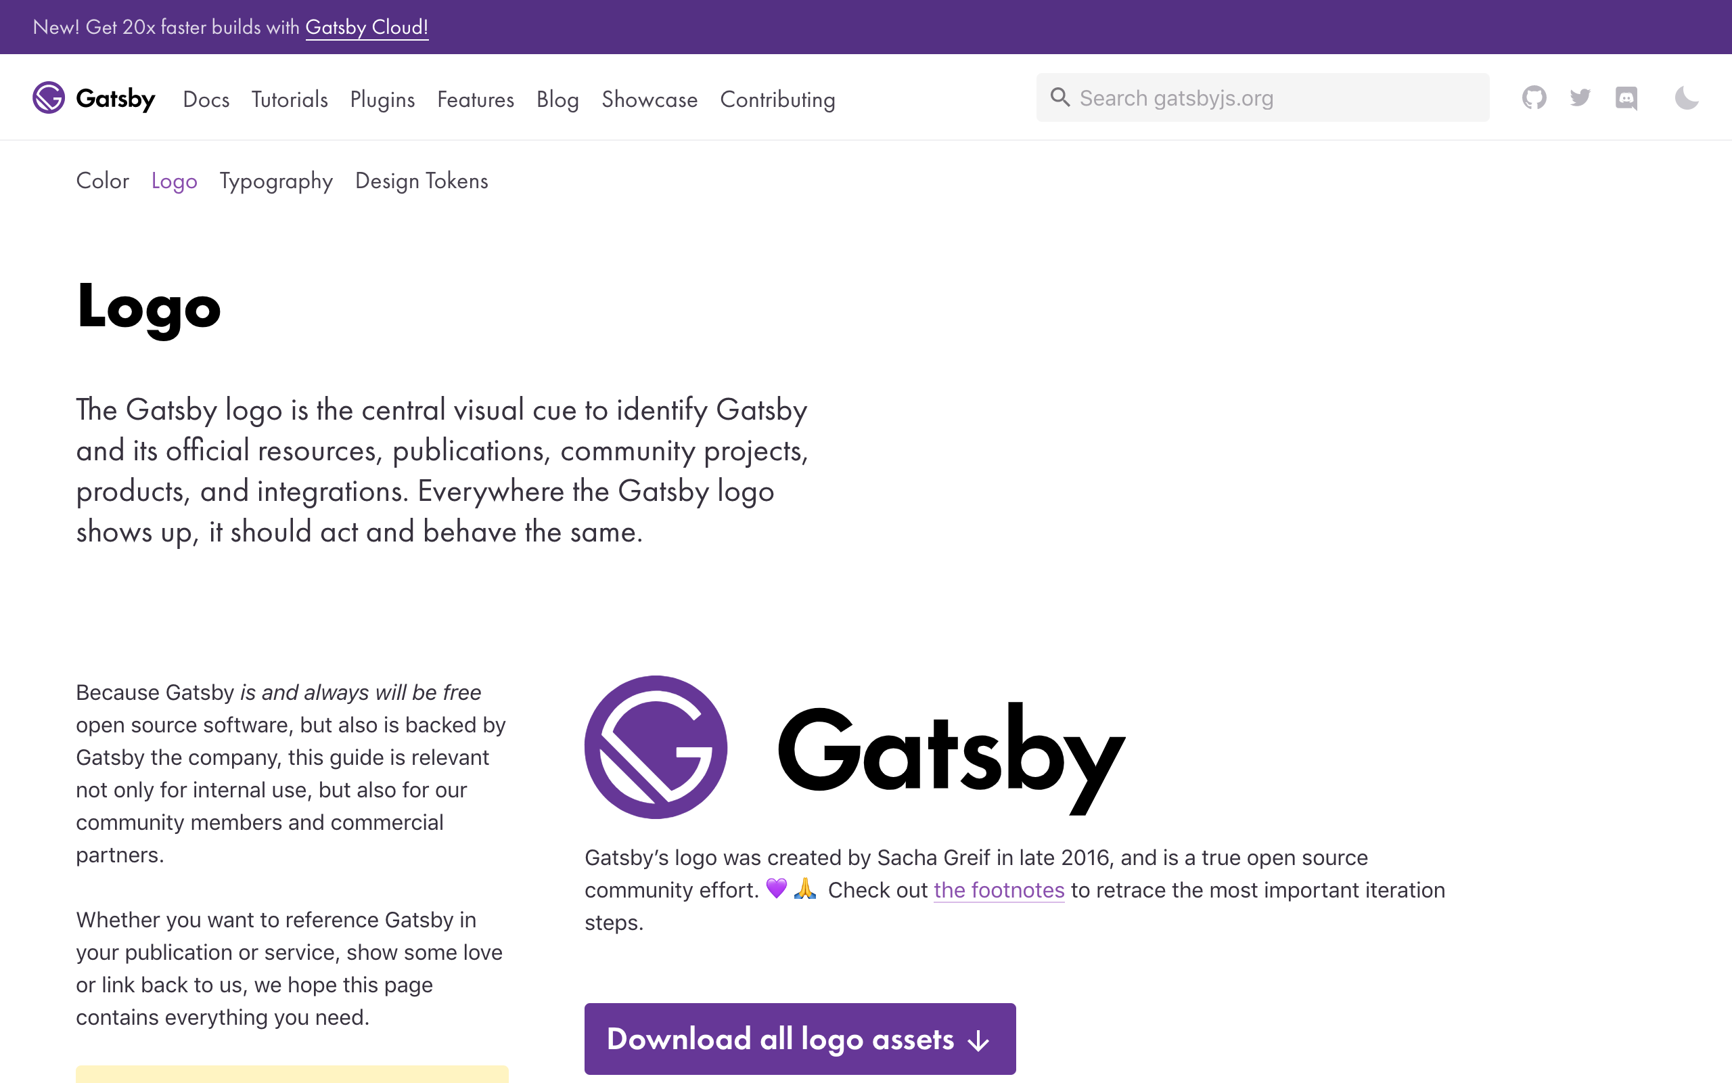This screenshot has height=1083, width=1732.
Task: Navigate to the Showcase page
Action: pos(648,100)
